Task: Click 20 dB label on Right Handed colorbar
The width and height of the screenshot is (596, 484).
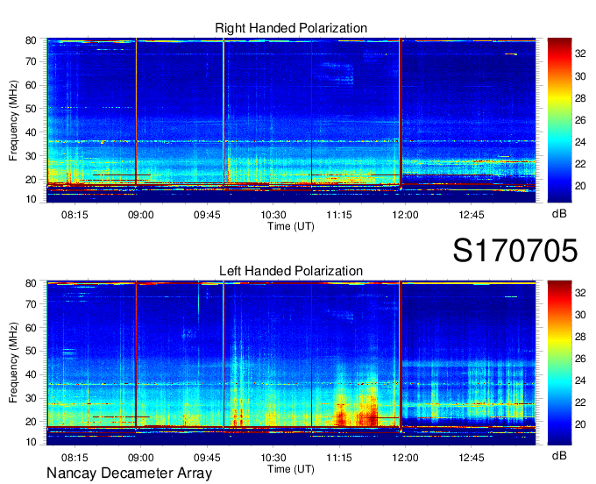Action: click(580, 186)
